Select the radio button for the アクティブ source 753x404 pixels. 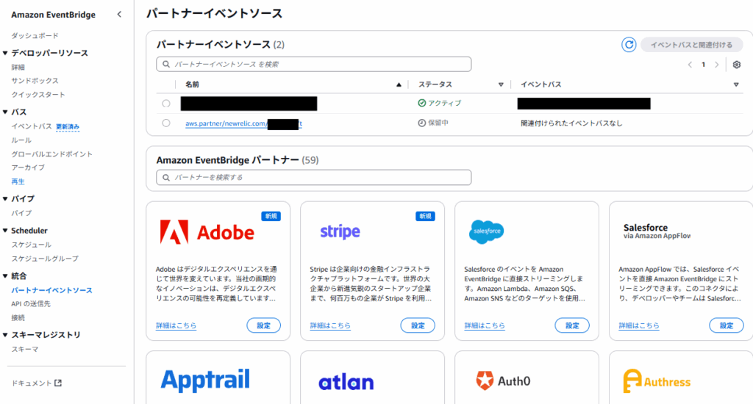(166, 103)
